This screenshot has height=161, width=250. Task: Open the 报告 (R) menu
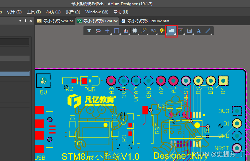(73, 12)
